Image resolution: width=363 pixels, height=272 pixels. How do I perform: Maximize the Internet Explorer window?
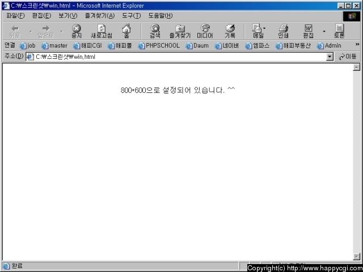(x=348, y=6)
